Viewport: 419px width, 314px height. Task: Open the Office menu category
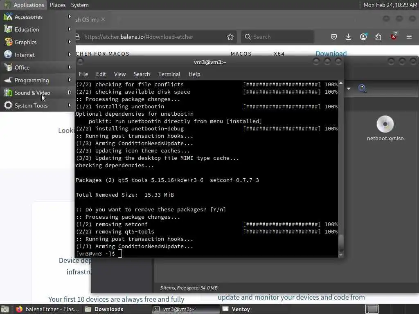point(38,67)
